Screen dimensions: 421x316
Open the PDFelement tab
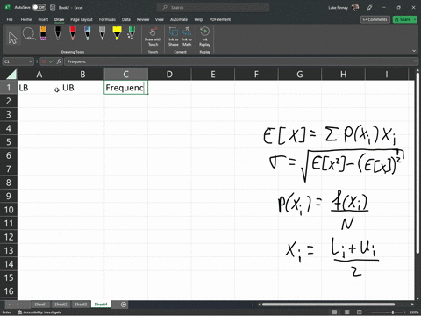coord(220,19)
